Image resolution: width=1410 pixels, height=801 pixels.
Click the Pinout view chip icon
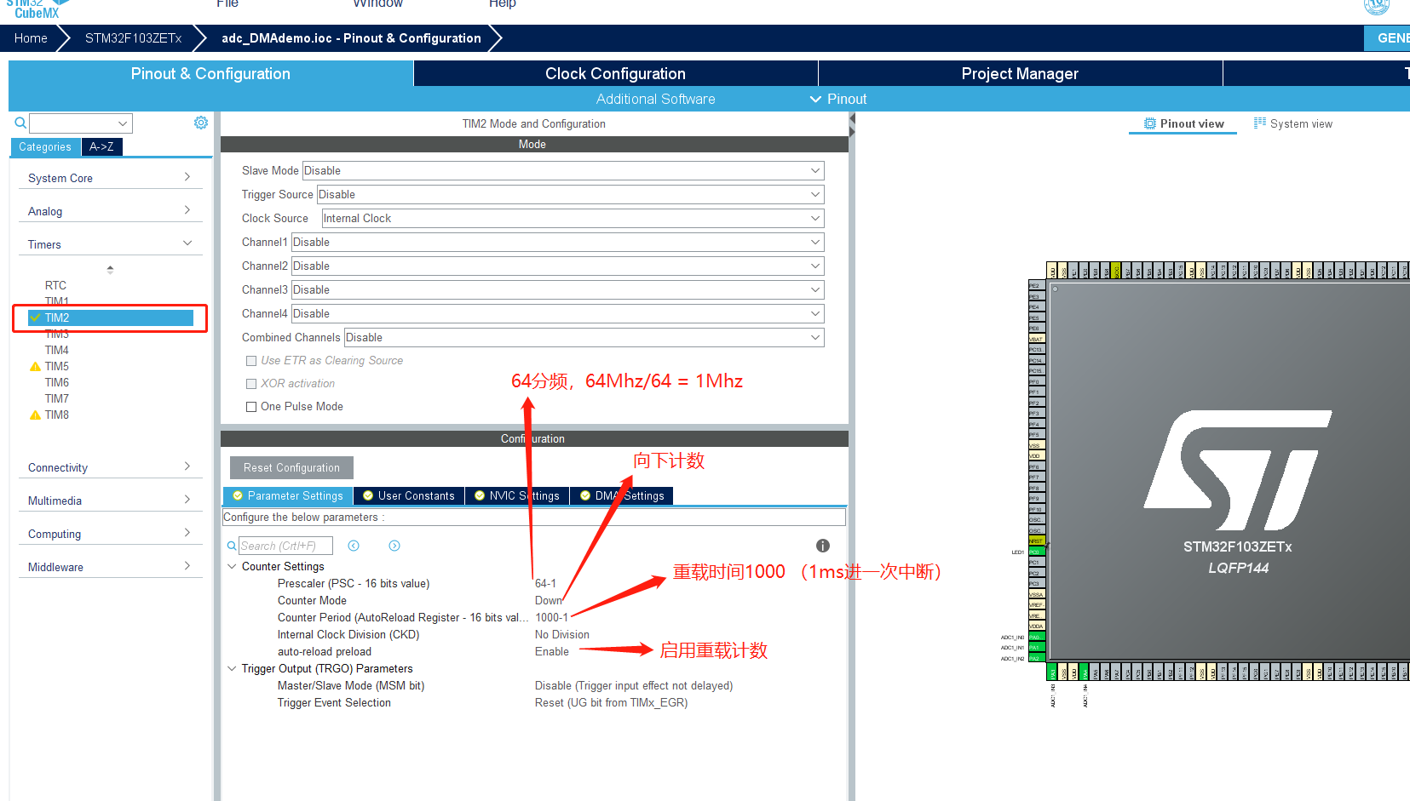pos(1150,123)
